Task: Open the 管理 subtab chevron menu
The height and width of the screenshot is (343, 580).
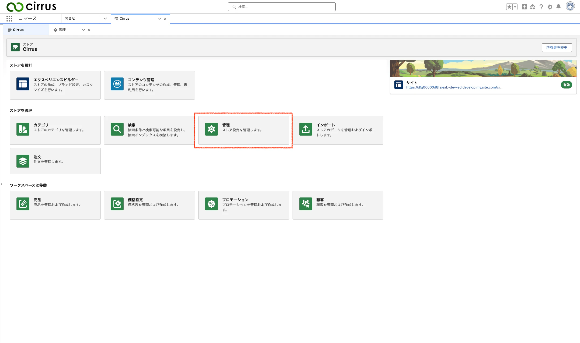Action: point(84,30)
